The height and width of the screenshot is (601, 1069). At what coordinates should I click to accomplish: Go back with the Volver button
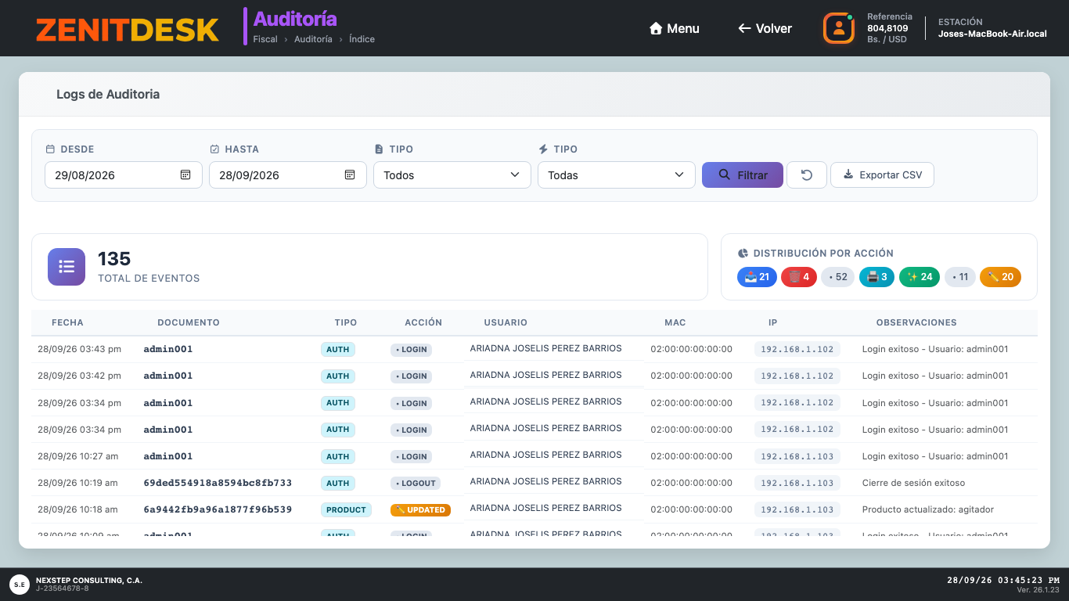(x=765, y=28)
